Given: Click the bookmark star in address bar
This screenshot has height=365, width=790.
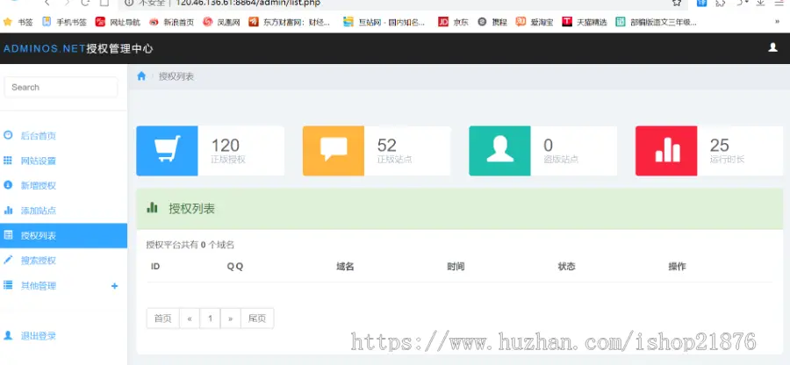Looking at the screenshot, I should [677, 3].
